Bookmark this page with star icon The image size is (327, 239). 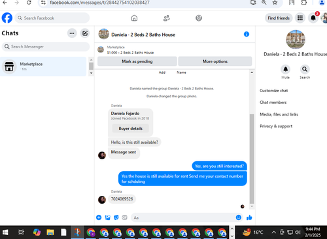coord(275,3)
